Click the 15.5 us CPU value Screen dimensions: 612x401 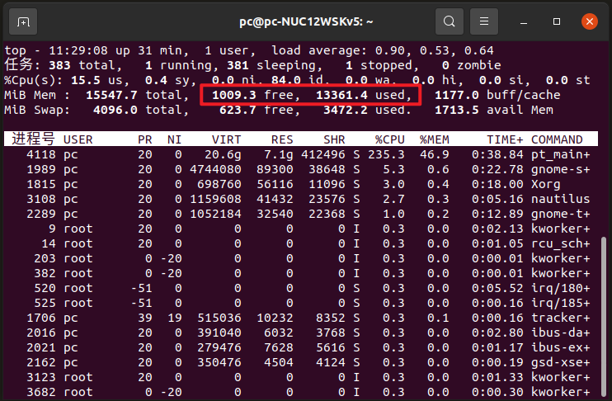[x=86, y=80]
